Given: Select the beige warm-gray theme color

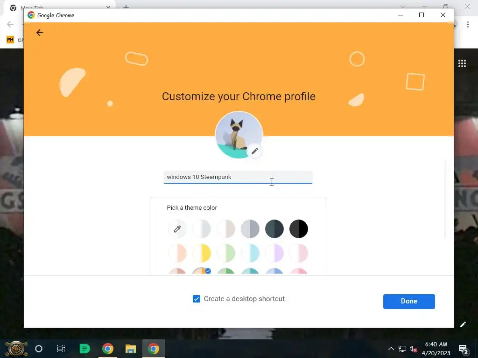Looking at the screenshot, I should [226, 228].
